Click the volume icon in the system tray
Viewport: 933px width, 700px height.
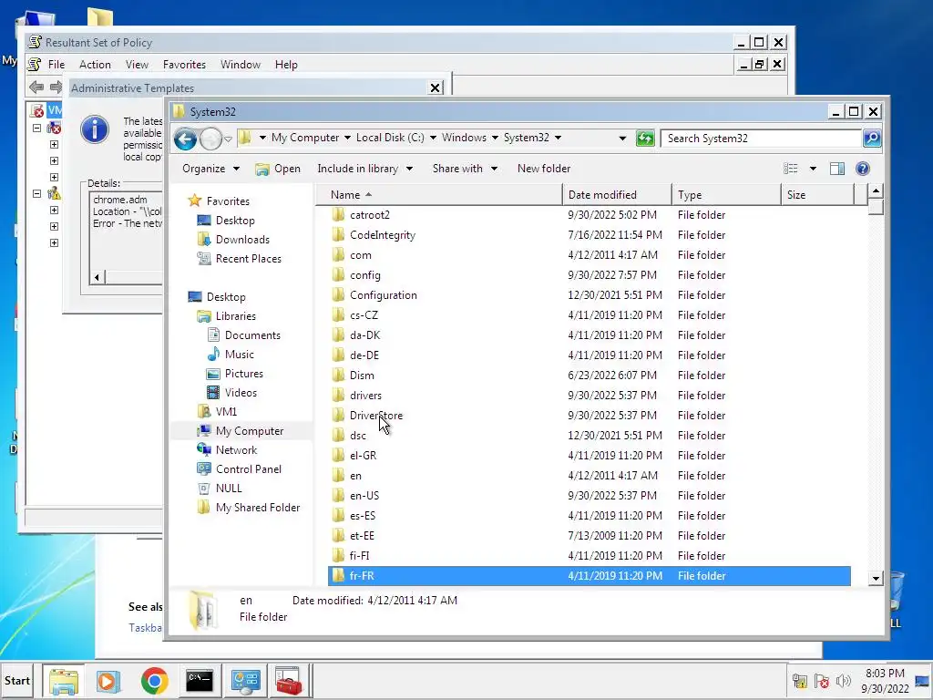pos(843,681)
